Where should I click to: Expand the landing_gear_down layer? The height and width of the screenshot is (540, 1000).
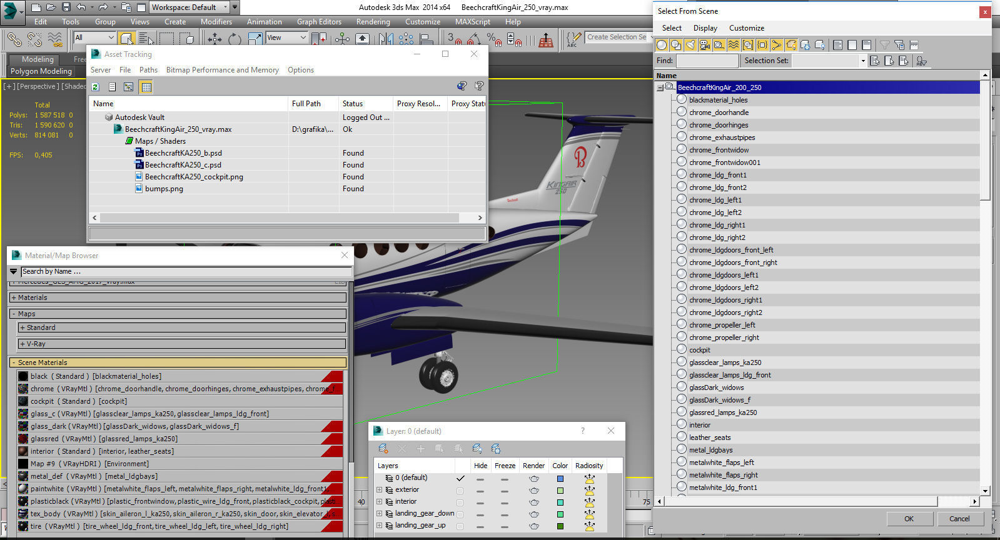click(x=379, y=514)
